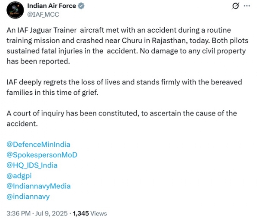This screenshot has height=218, width=258.
Task: Click the 1,345 Views count
Action: (90, 213)
